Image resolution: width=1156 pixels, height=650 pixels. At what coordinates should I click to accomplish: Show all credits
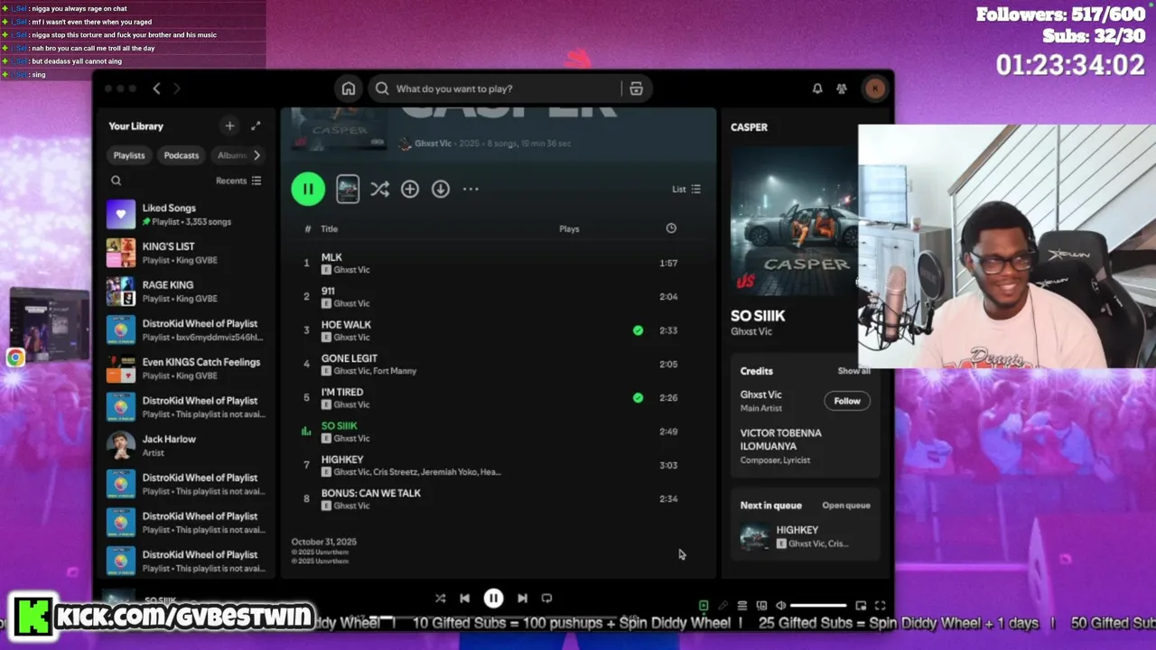853,371
